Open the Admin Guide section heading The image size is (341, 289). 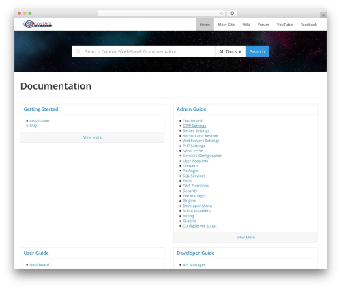[x=192, y=109]
